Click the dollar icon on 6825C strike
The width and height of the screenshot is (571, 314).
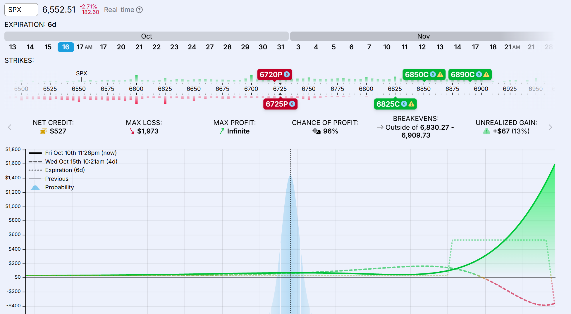(x=404, y=104)
